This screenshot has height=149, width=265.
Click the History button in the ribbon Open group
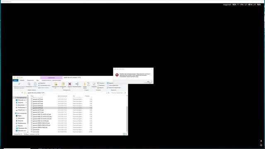click(x=101, y=88)
